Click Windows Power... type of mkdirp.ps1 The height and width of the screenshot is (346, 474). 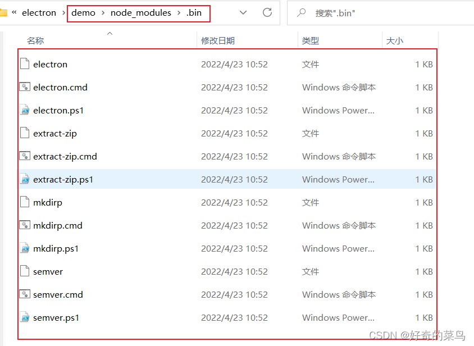pos(338,248)
